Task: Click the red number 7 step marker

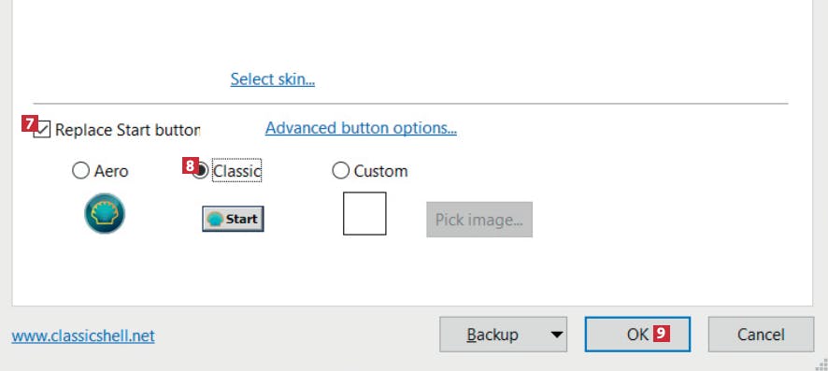Action: tap(30, 123)
